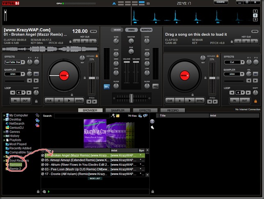Play the right deck
The image size is (264, 199).
[x=190, y=101]
